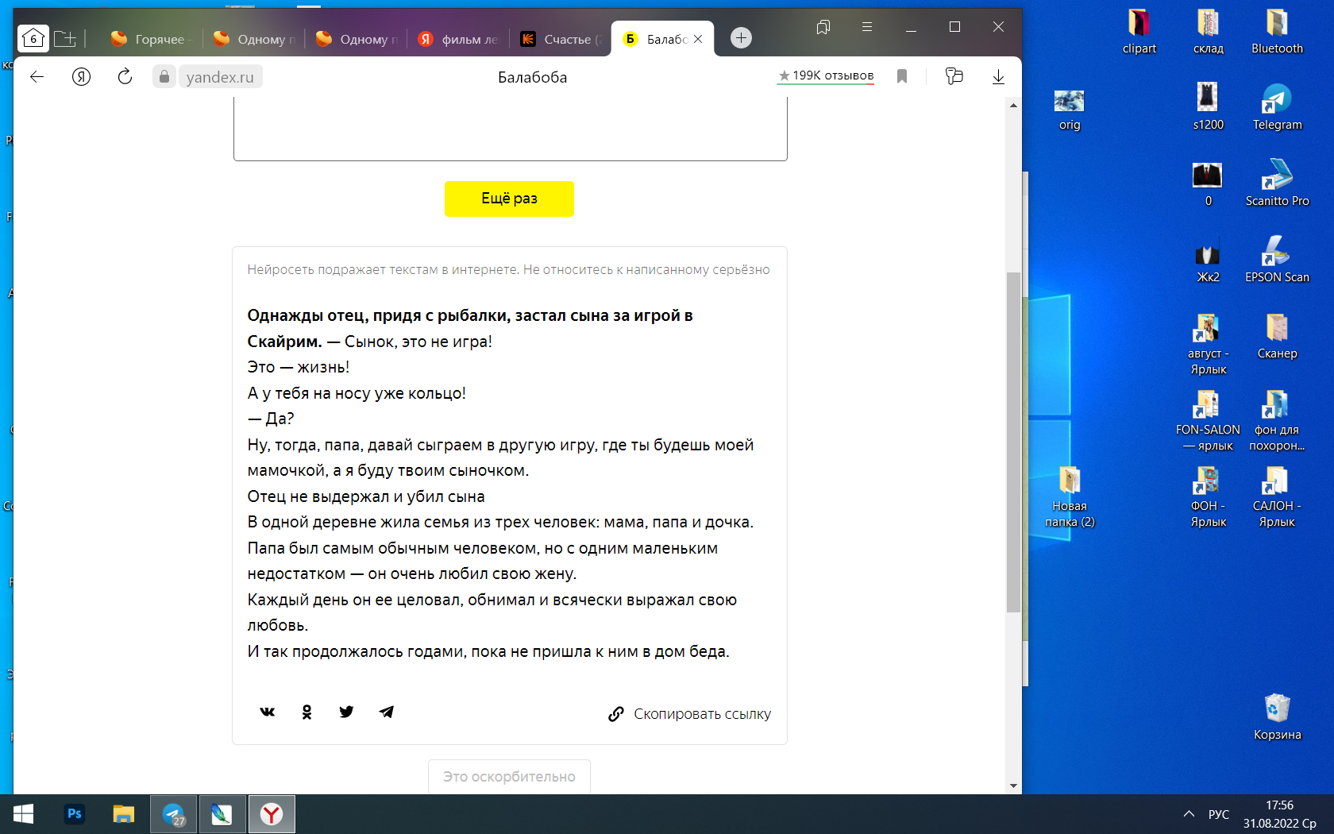This screenshot has height=834, width=1334.
Task: Open Yandex home via the Я icon
Action: pos(81,77)
